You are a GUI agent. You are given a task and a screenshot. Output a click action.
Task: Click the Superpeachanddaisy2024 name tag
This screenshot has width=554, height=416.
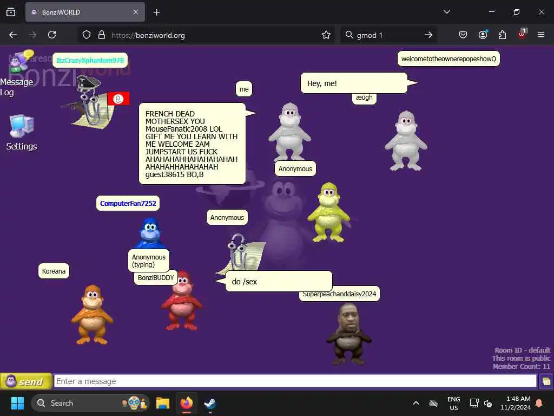[339, 294]
